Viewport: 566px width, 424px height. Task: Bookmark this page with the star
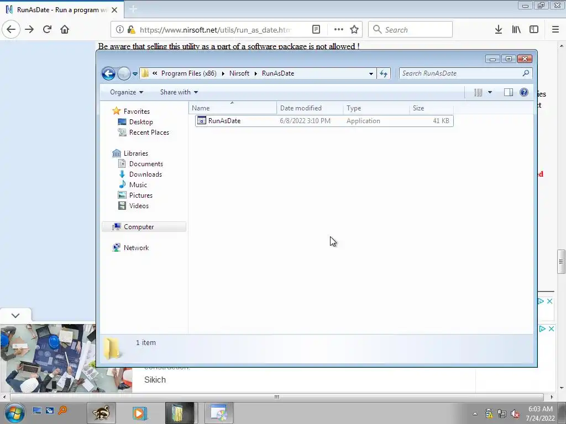[x=354, y=30]
